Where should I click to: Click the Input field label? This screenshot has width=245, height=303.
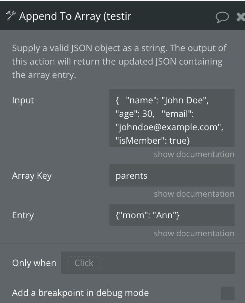coord(23,100)
